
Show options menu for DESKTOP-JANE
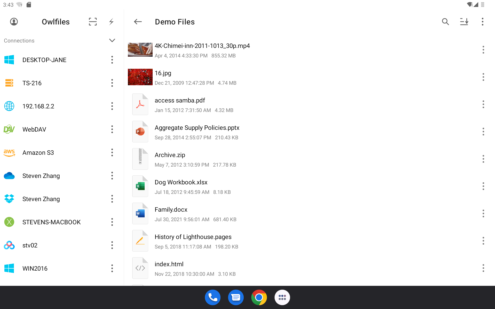coord(112,60)
